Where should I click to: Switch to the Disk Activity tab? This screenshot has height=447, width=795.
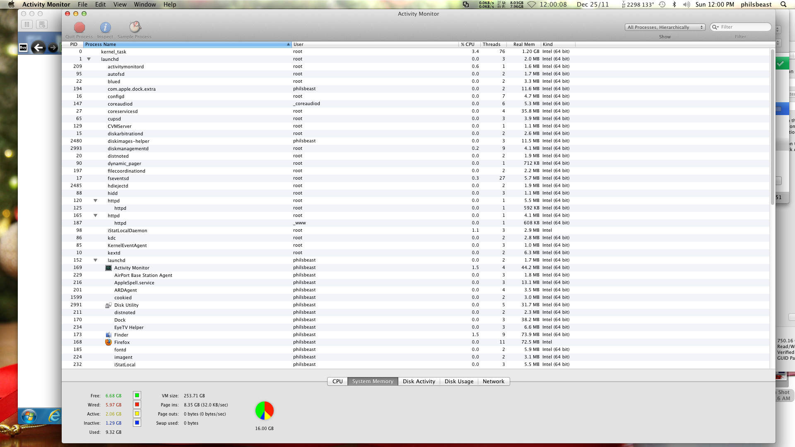[419, 382]
